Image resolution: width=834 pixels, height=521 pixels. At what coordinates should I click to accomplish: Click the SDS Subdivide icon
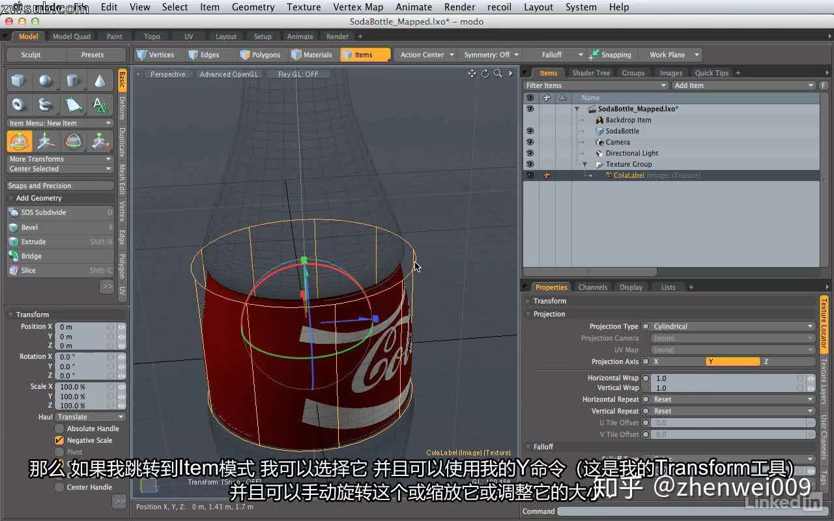pyautogui.click(x=14, y=212)
